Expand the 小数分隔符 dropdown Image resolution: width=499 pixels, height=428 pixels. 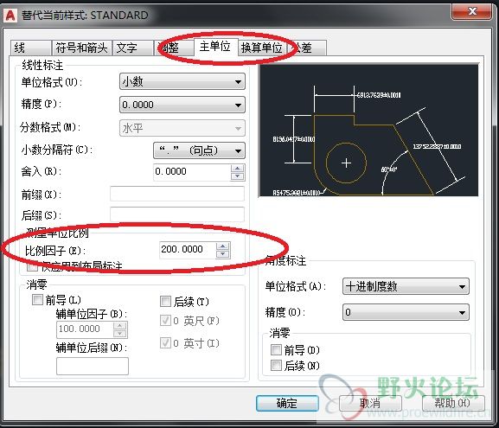[x=199, y=150]
